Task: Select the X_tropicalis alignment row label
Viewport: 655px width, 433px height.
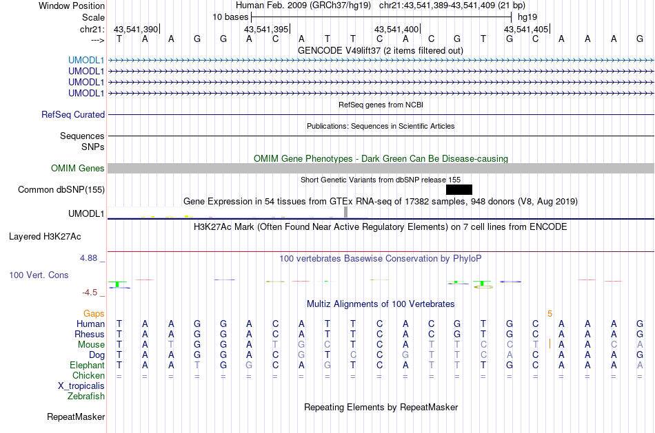Action: click(x=81, y=386)
